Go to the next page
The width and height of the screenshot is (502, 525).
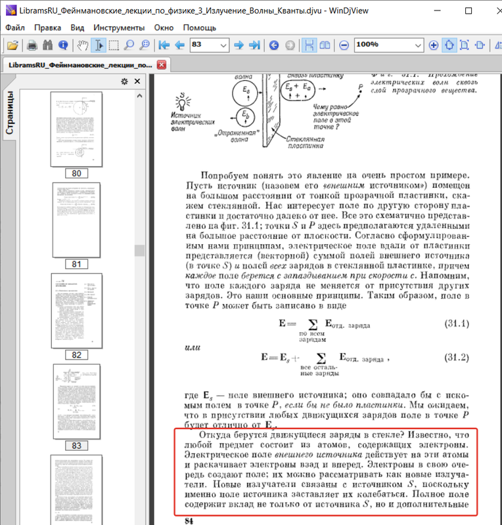pos(239,45)
